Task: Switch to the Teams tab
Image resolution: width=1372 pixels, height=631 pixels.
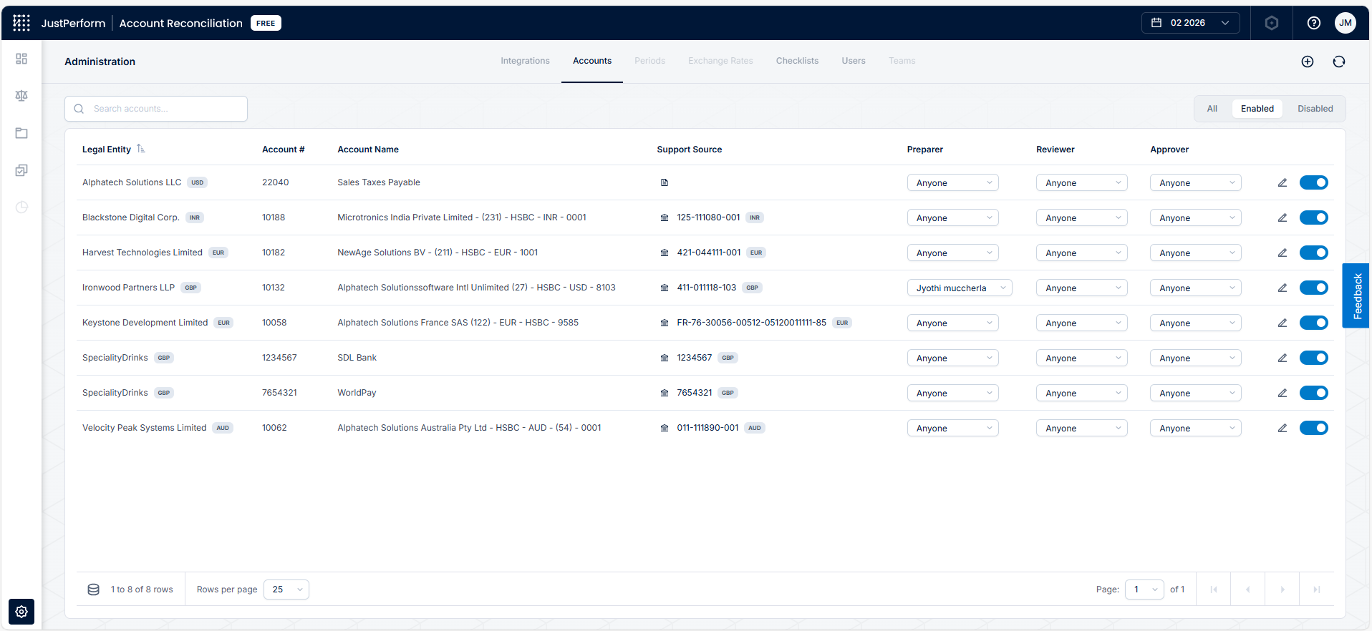Action: [x=902, y=61]
